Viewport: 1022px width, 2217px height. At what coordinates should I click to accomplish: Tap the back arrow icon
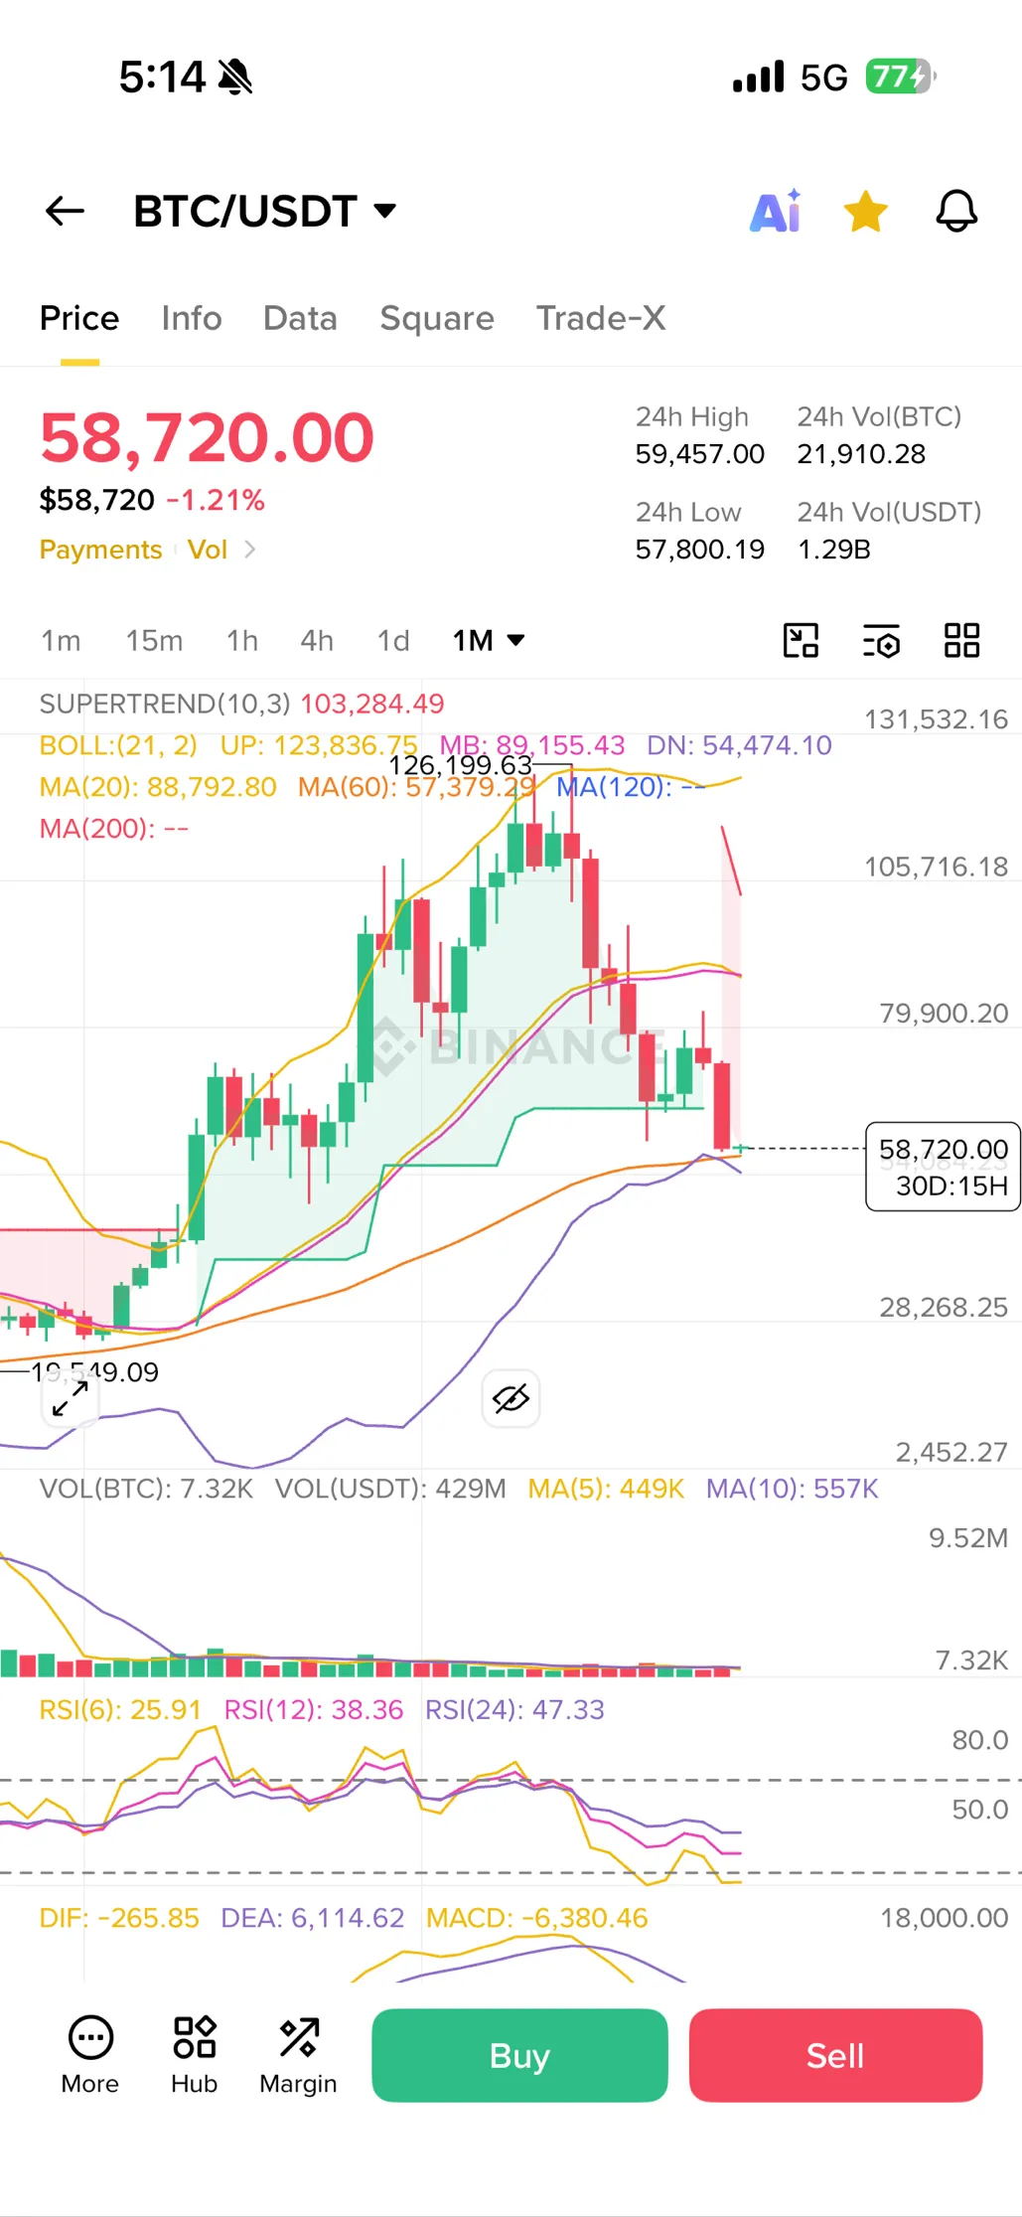(65, 211)
